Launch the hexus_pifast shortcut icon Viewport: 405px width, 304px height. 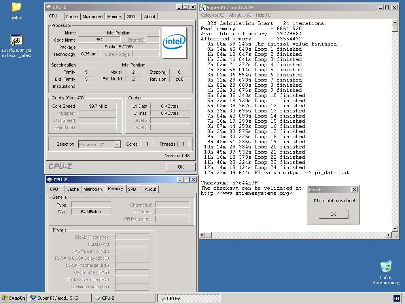point(17,40)
